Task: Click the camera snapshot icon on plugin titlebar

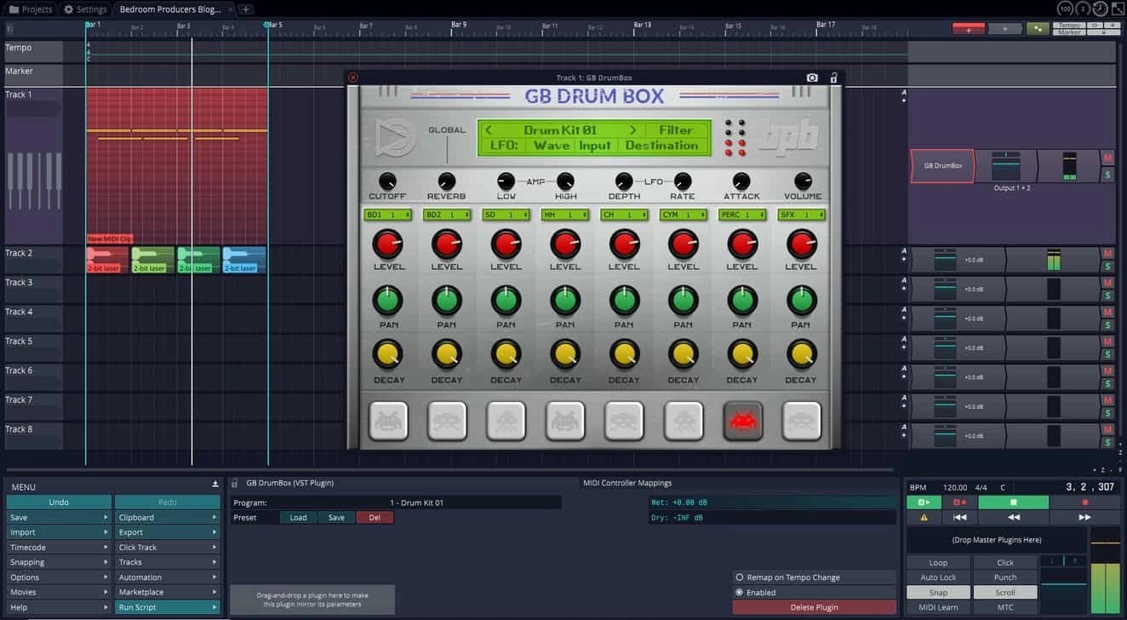Action: (x=812, y=77)
